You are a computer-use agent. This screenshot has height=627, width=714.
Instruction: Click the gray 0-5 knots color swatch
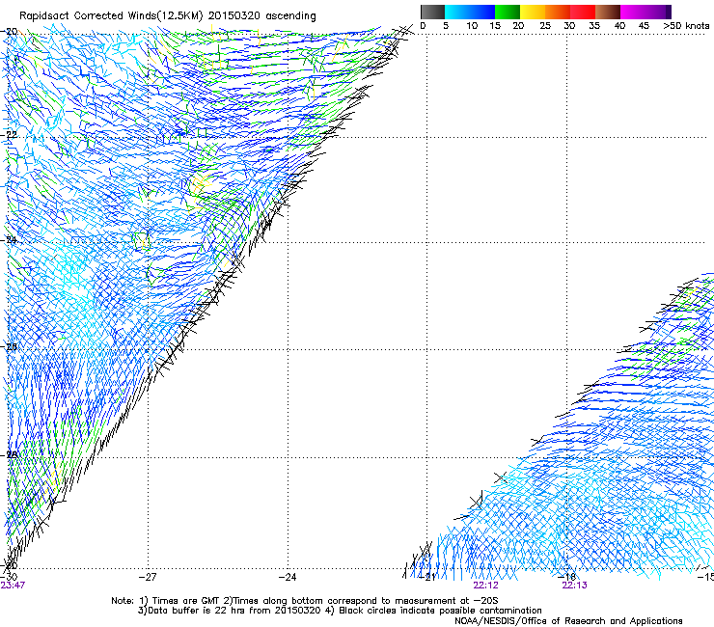point(432,12)
